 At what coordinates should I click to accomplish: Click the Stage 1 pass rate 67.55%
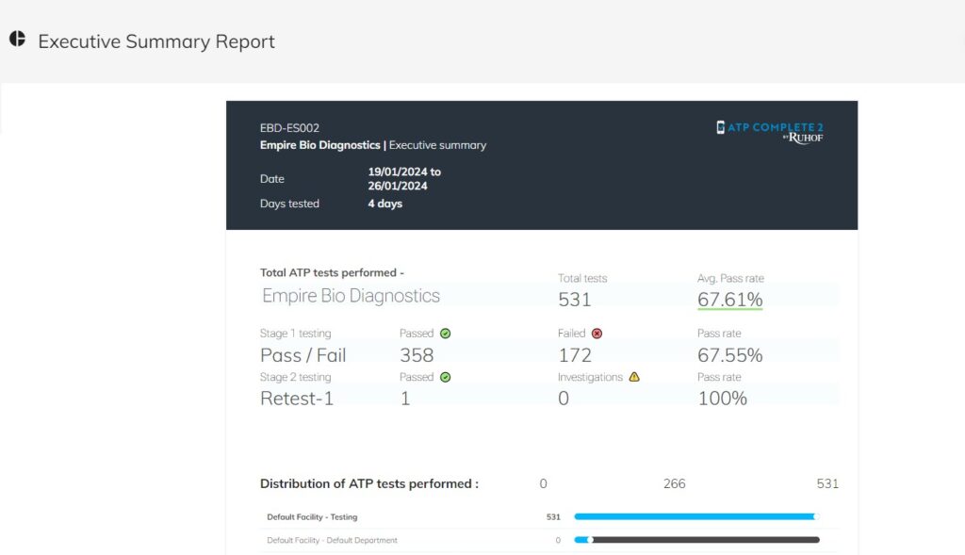pyautogui.click(x=730, y=355)
